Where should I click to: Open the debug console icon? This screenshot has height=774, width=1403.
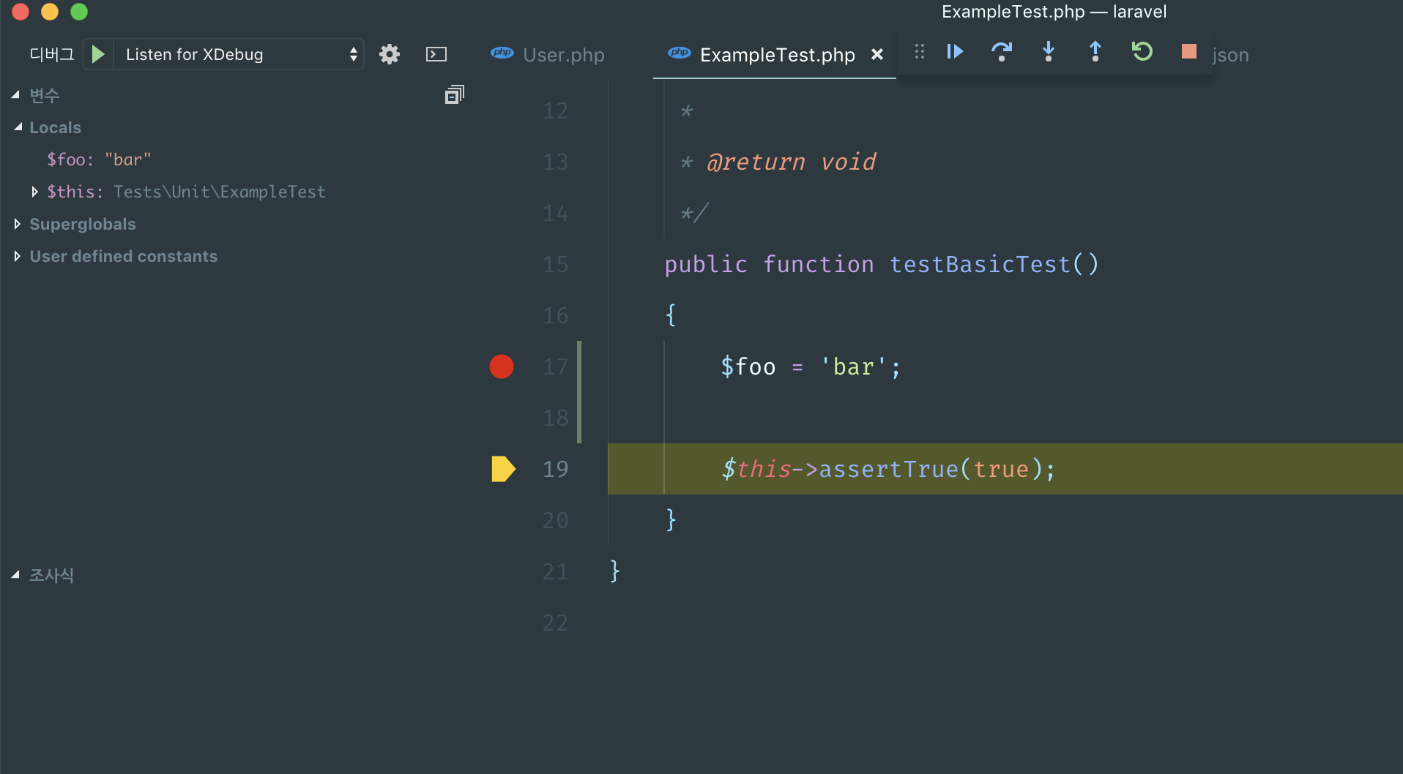pos(436,54)
